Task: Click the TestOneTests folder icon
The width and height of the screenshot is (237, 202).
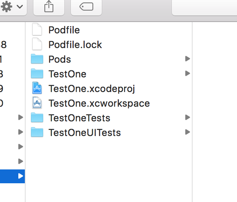Action: 37,117
